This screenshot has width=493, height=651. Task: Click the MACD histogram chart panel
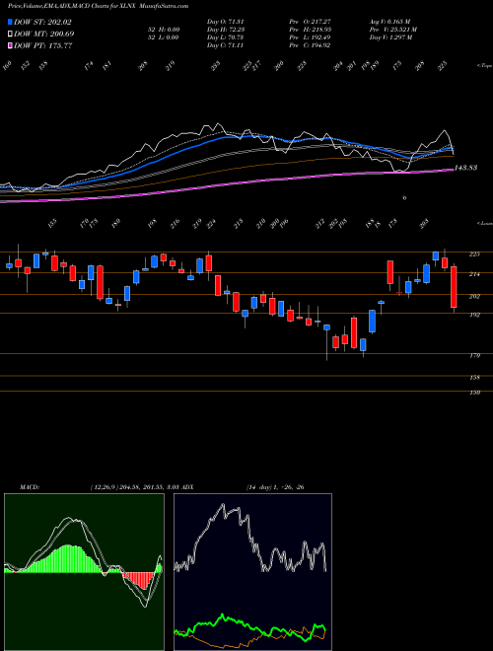click(x=84, y=572)
